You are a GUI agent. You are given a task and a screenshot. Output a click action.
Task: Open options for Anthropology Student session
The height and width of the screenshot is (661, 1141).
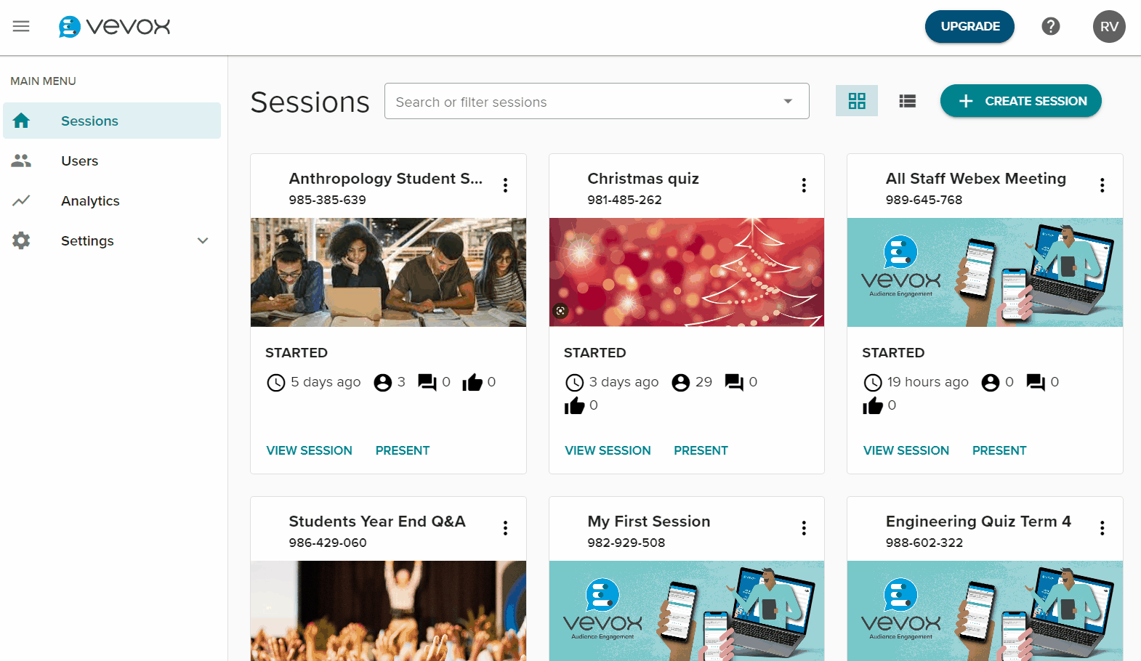click(505, 185)
